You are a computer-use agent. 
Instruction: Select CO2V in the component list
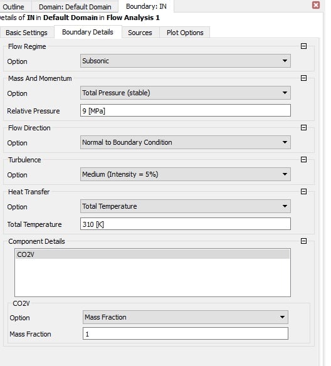(152, 254)
